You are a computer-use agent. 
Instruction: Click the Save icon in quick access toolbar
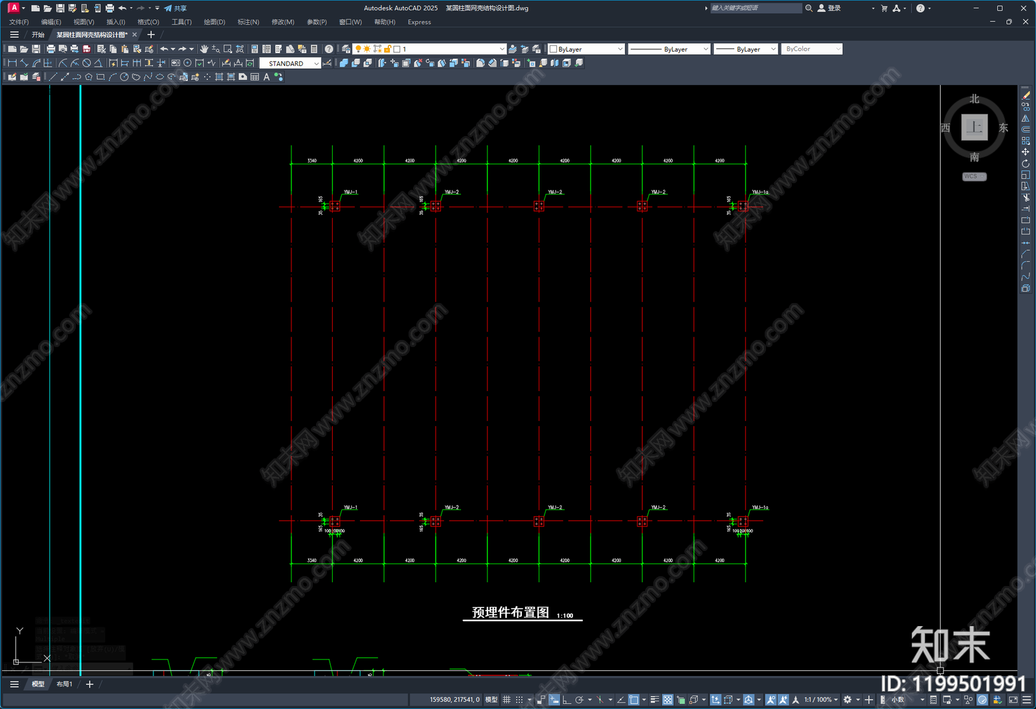tap(60, 8)
